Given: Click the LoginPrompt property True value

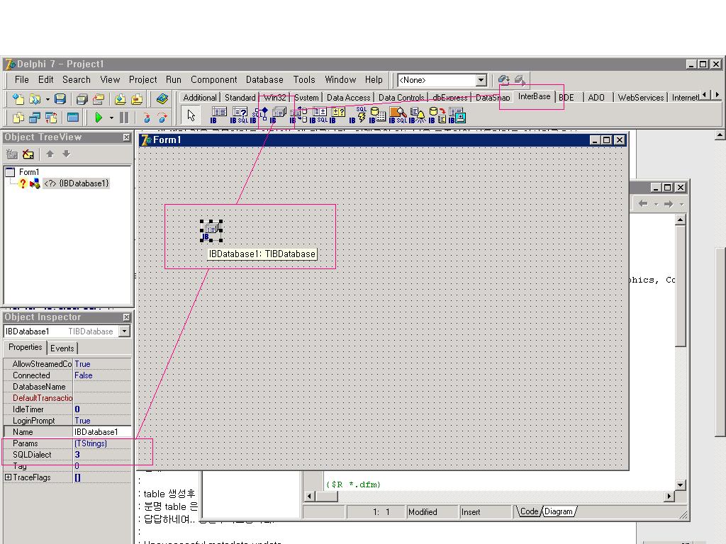Looking at the screenshot, I should 102,421.
